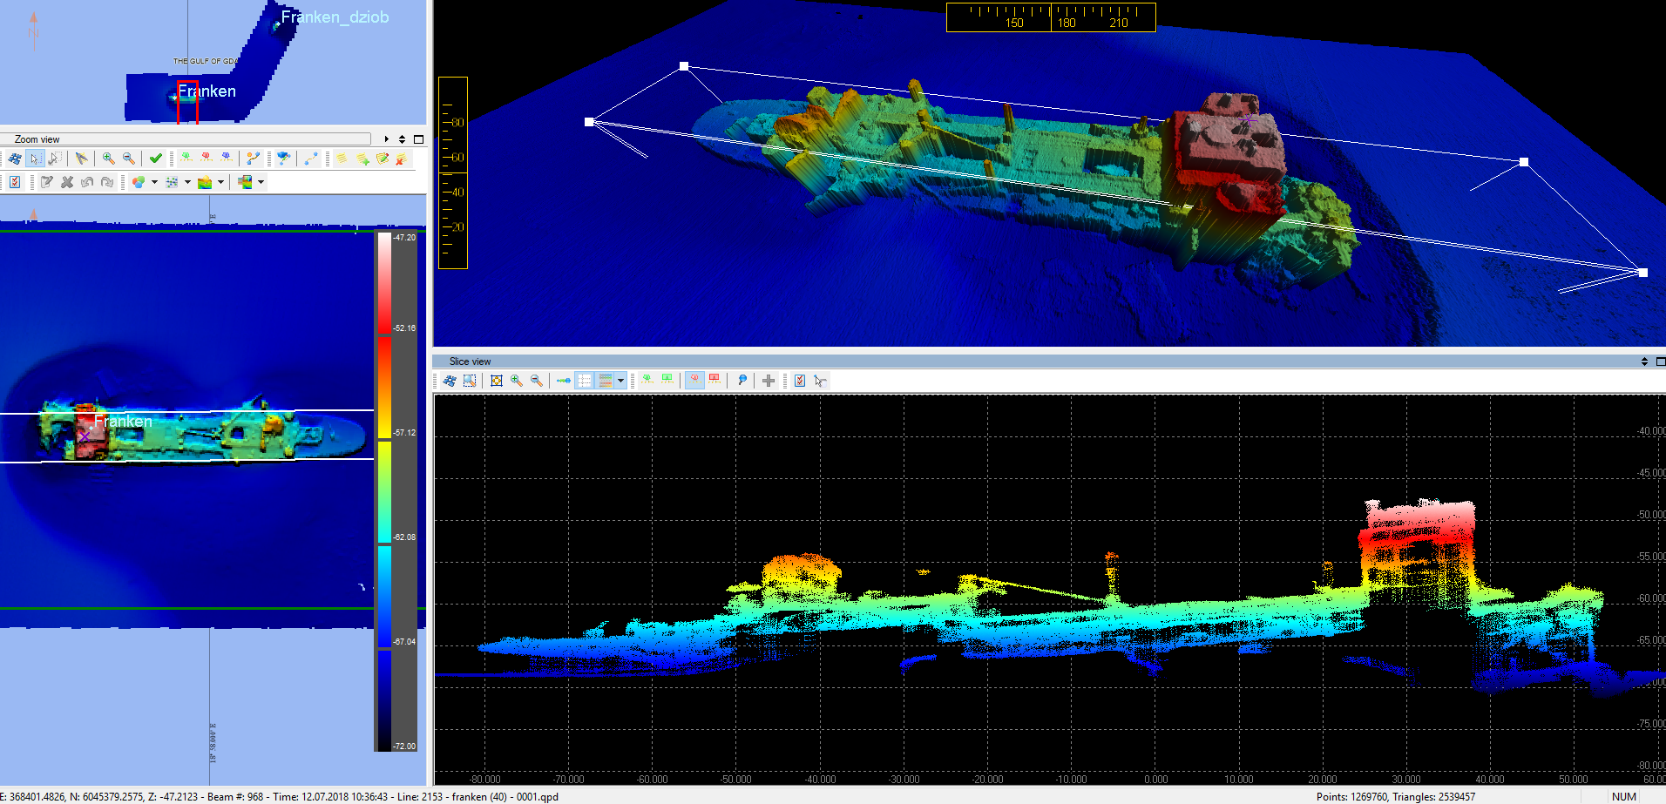
Task: Select the Zoom view panel title
Action: pyautogui.click(x=37, y=139)
